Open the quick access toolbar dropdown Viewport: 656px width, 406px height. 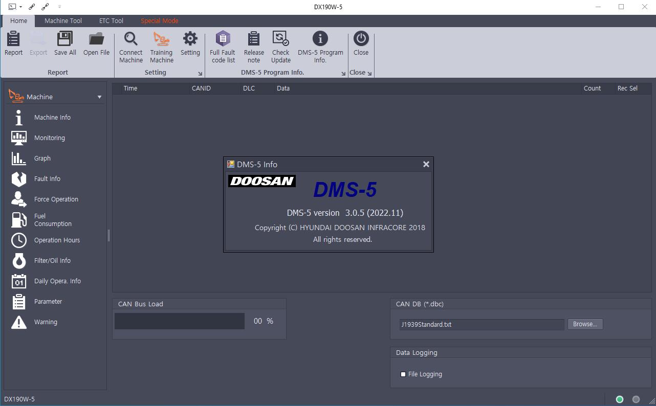coord(59,7)
